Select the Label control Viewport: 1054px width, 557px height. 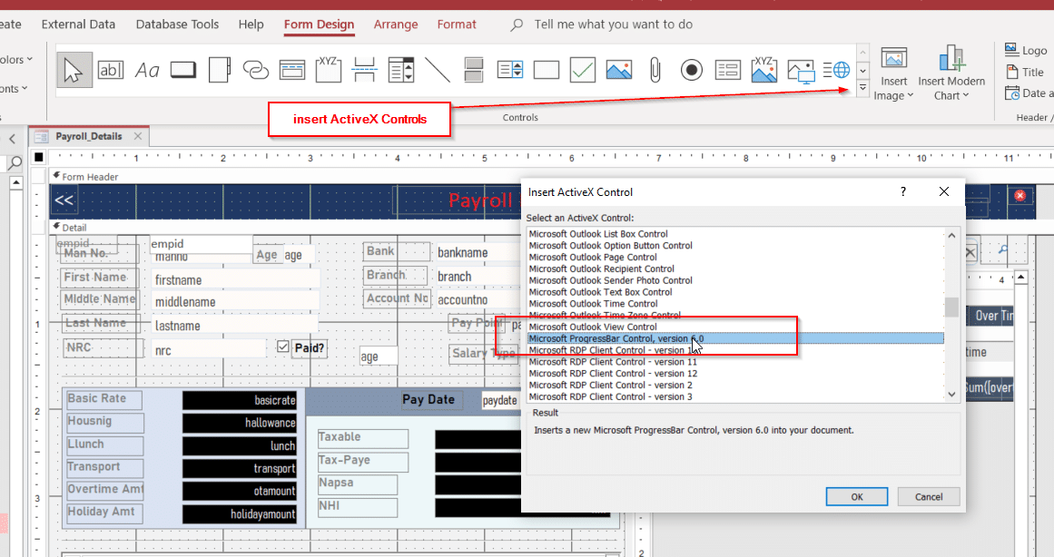pyautogui.click(x=147, y=69)
